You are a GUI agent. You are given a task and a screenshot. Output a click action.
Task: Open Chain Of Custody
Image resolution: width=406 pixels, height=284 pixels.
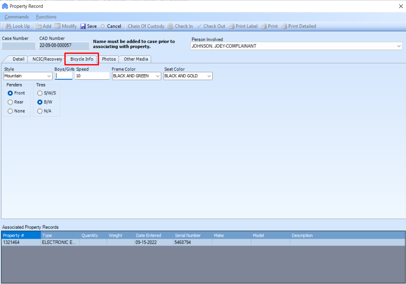coord(146,26)
